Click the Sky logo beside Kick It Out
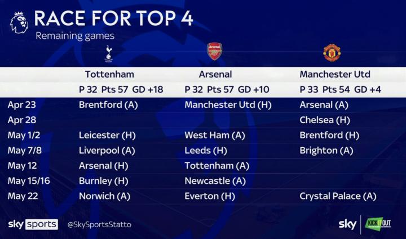Viewport: 406px width, 239px height. [x=348, y=224]
